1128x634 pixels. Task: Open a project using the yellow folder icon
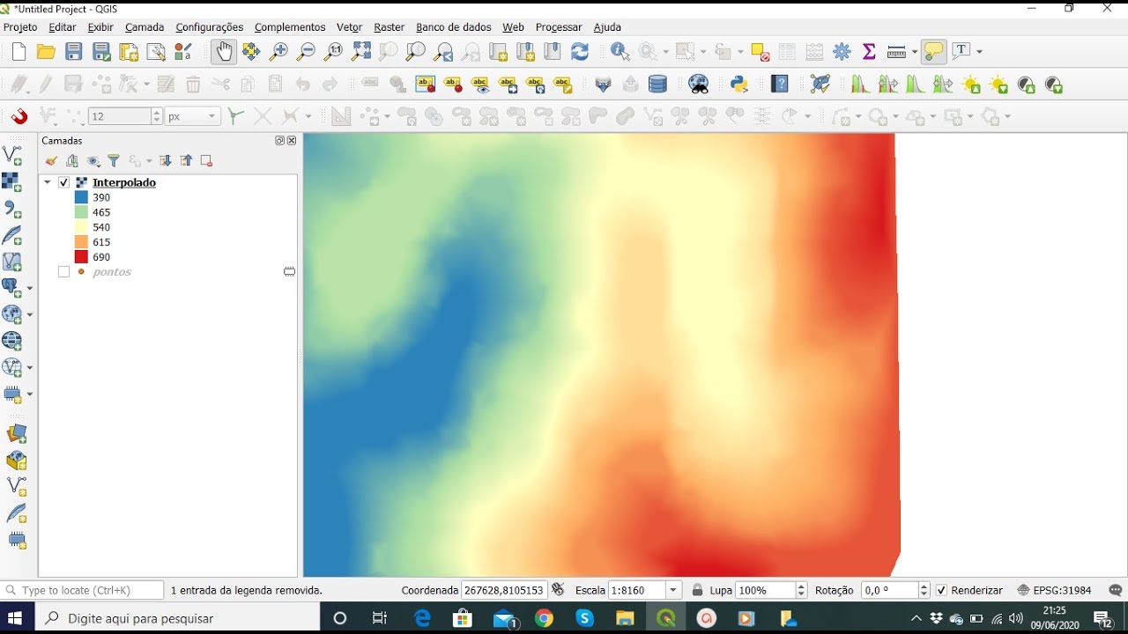(x=46, y=52)
